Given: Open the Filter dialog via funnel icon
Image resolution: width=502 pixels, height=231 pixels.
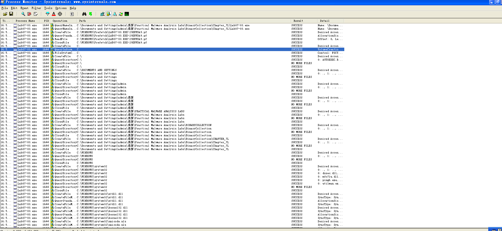Looking at the screenshot, I should click(48, 14).
